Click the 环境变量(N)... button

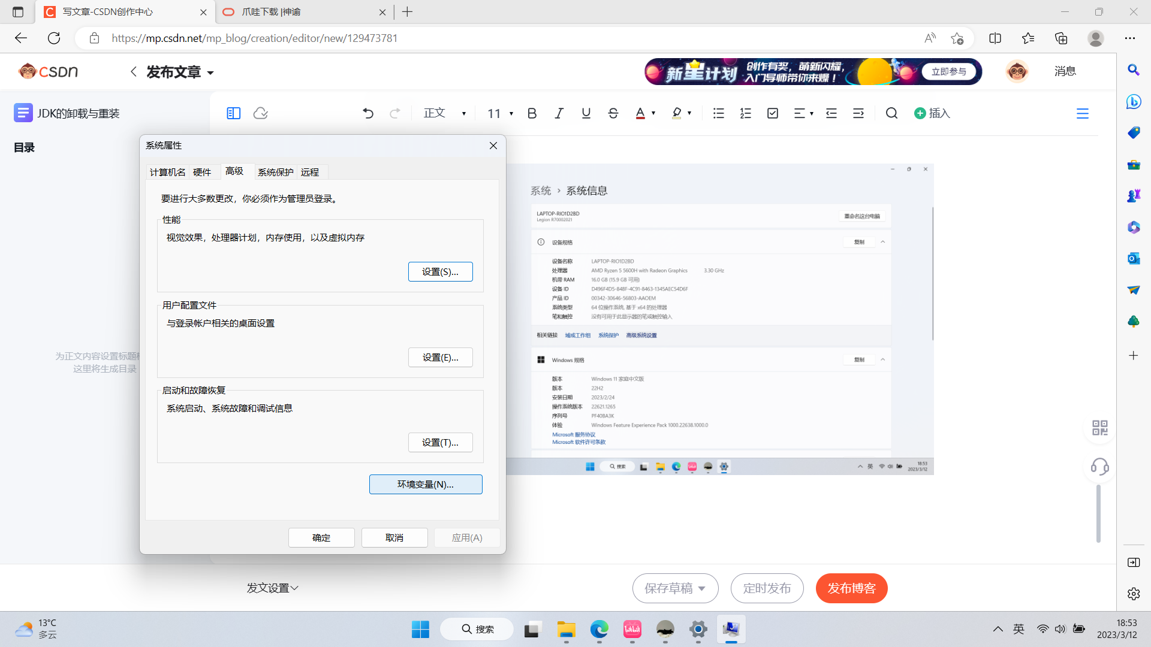click(x=425, y=484)
